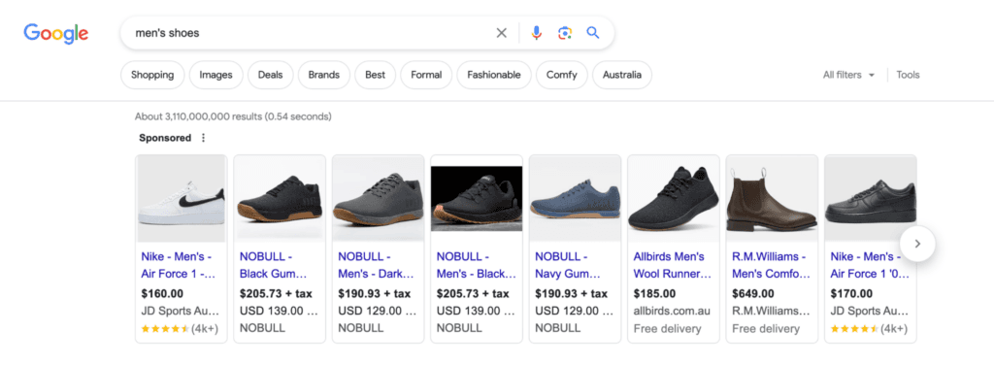994x365 pixels.
Task: Open the Tools option
Action: (x=908, y=75)
